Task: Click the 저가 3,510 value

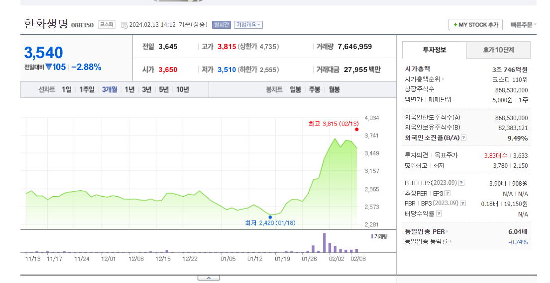Action: [226, 70]
